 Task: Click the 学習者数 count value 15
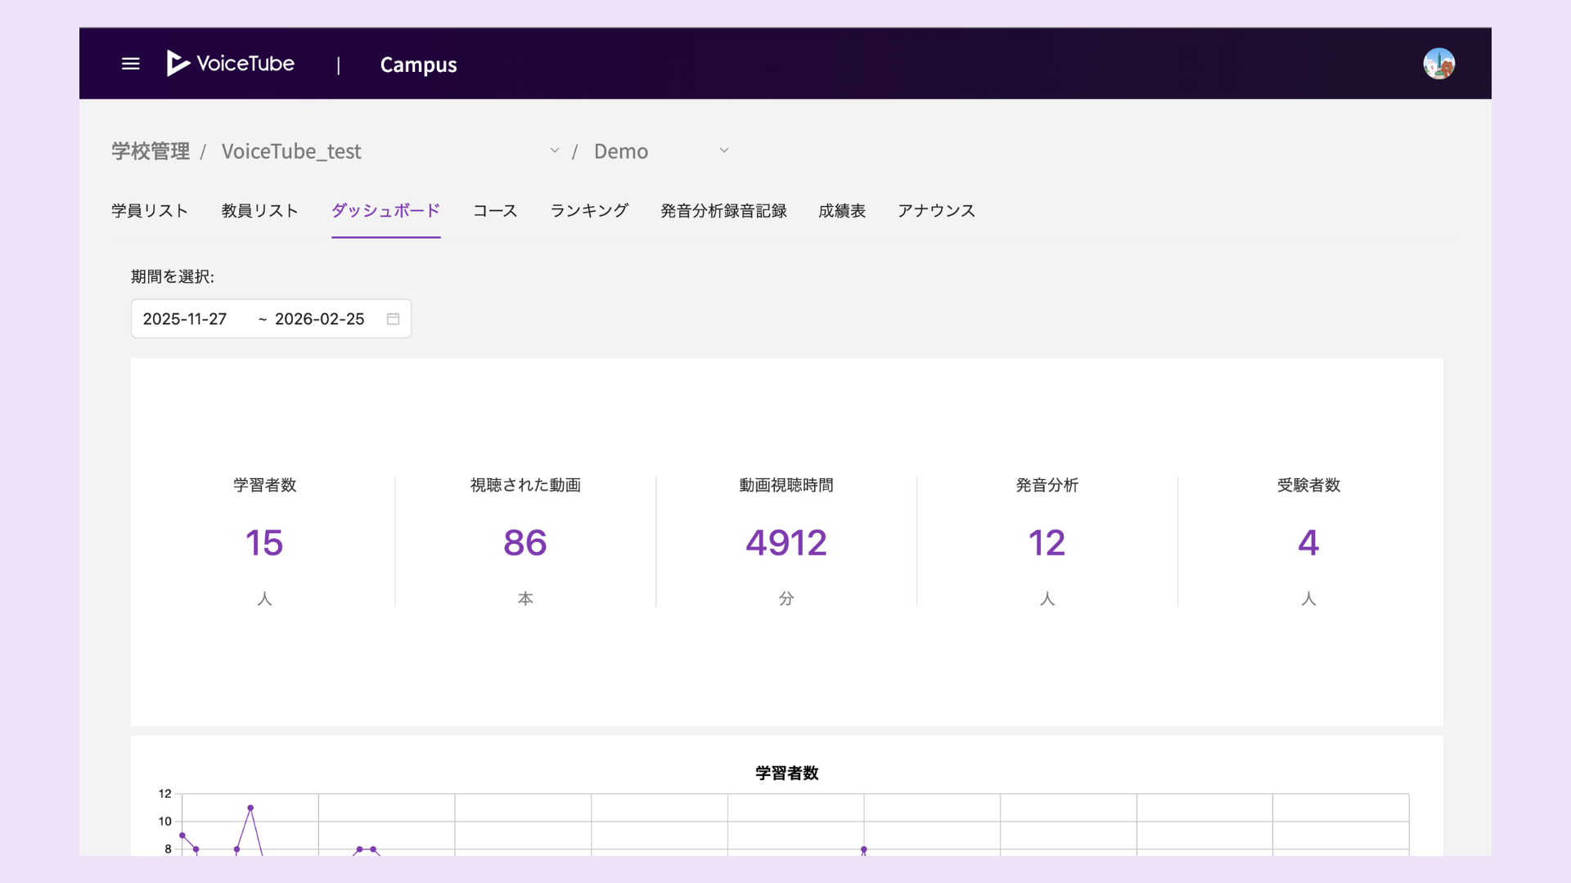coord(263,543)
